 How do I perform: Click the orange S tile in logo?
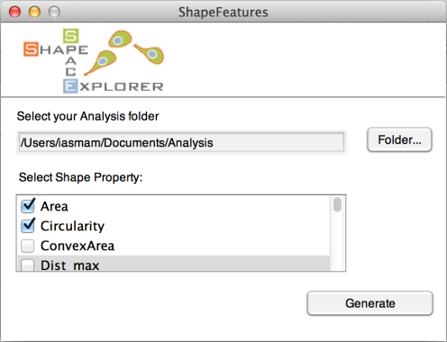(x=31, y=49)
